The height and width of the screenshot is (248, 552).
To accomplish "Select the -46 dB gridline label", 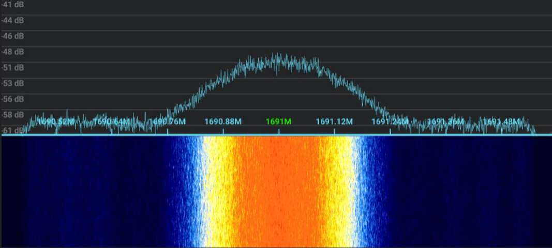I will 13,36.
